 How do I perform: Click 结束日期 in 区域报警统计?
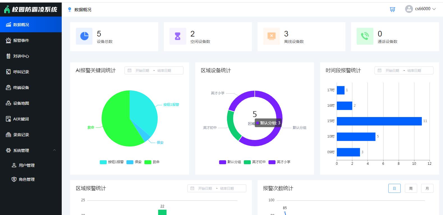(227, 189)
